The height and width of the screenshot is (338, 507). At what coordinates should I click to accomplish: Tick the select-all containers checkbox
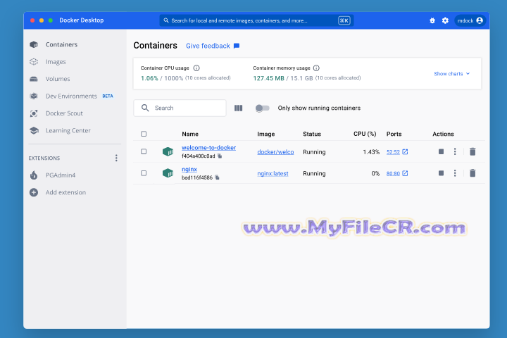click(144, 134)
